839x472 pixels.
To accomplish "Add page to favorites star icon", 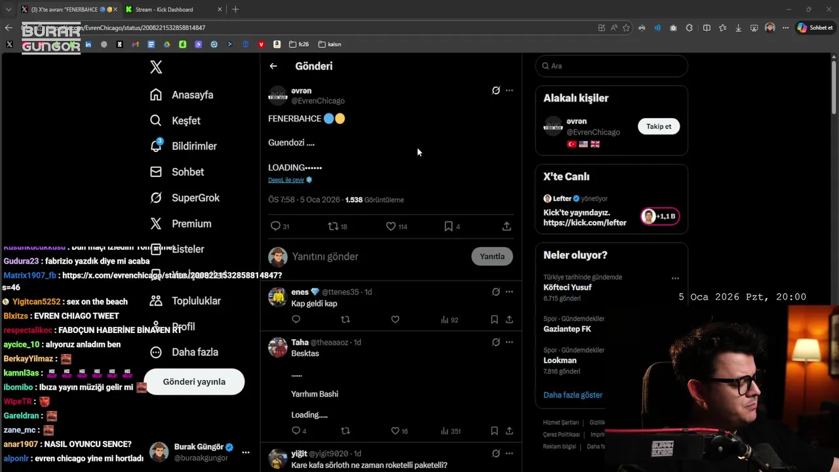I will [626, 28].
